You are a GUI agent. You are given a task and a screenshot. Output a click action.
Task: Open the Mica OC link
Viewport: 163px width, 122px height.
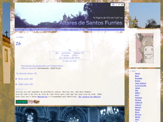click(137, 112)
